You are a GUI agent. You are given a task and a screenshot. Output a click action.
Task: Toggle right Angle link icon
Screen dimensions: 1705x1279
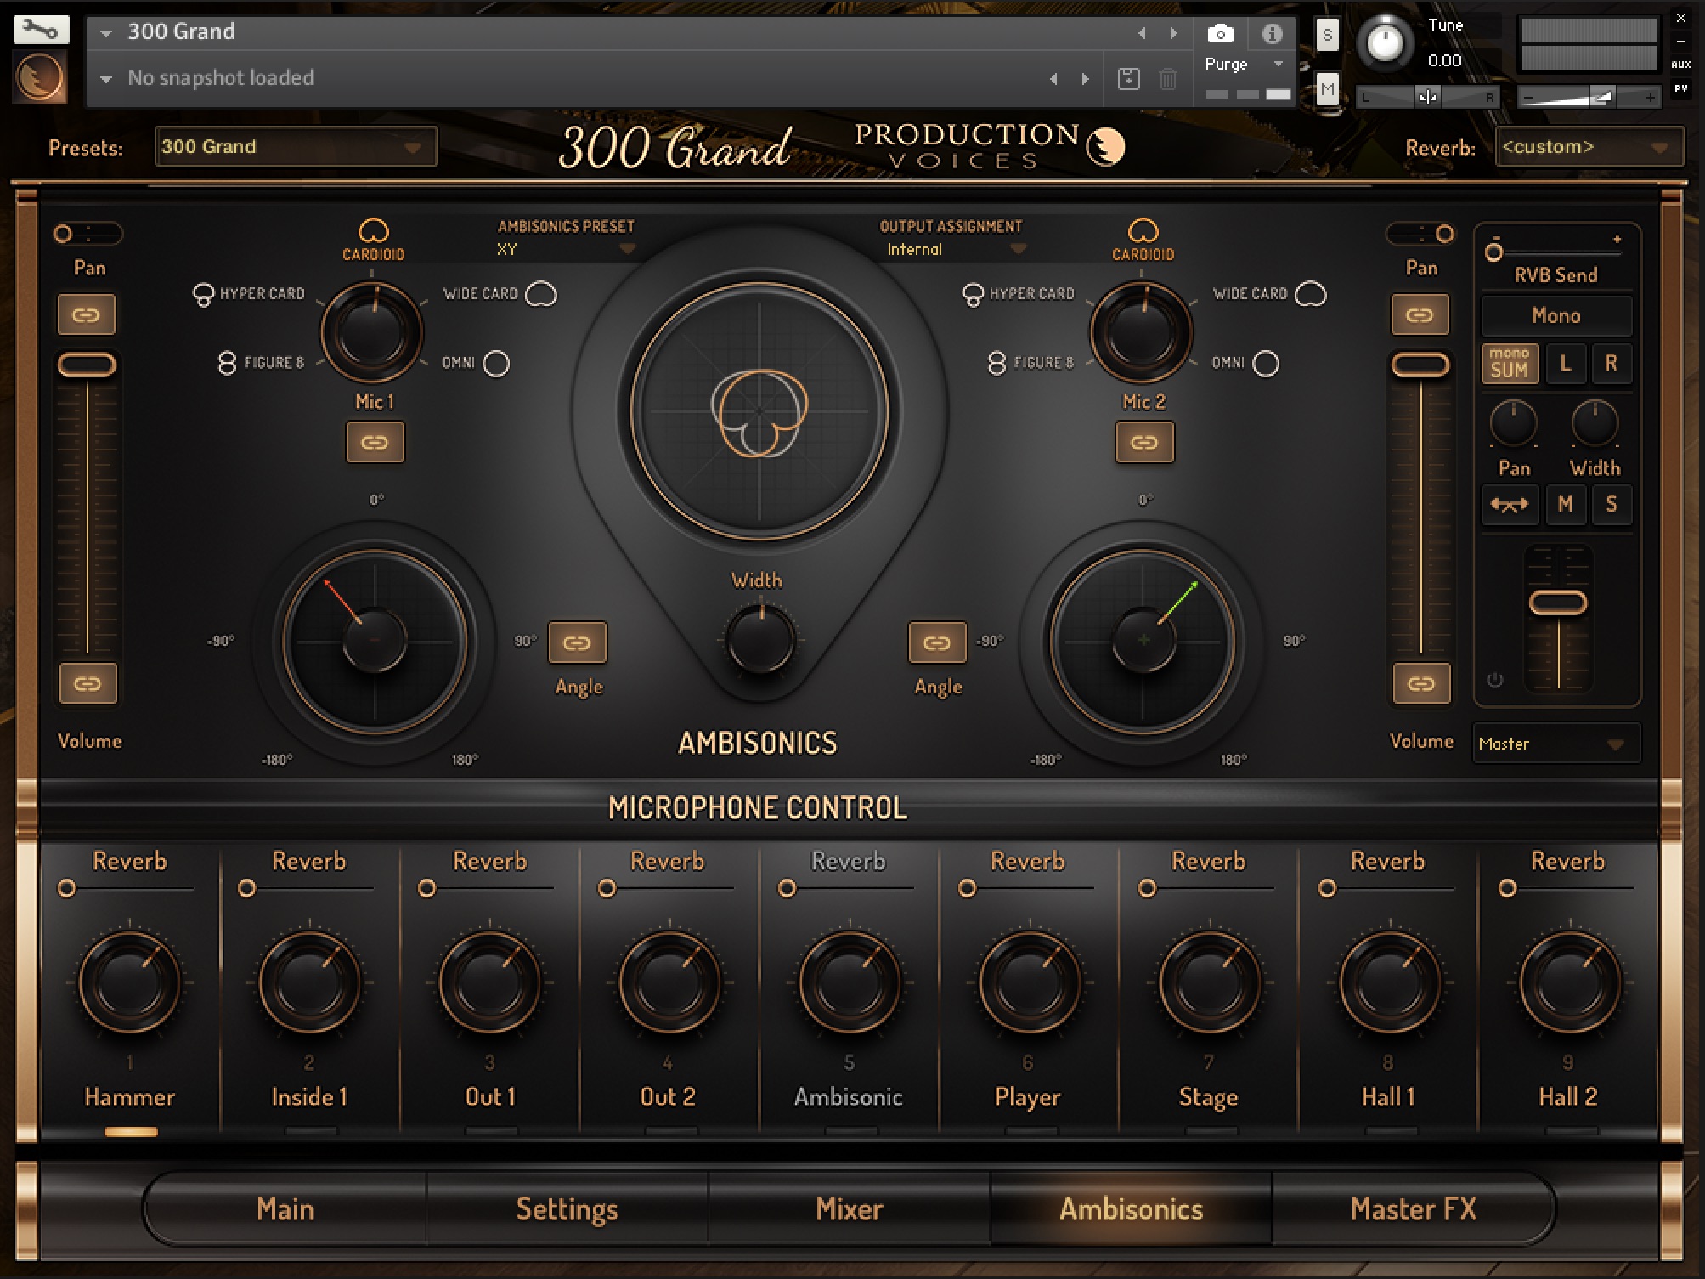(937, 642)
